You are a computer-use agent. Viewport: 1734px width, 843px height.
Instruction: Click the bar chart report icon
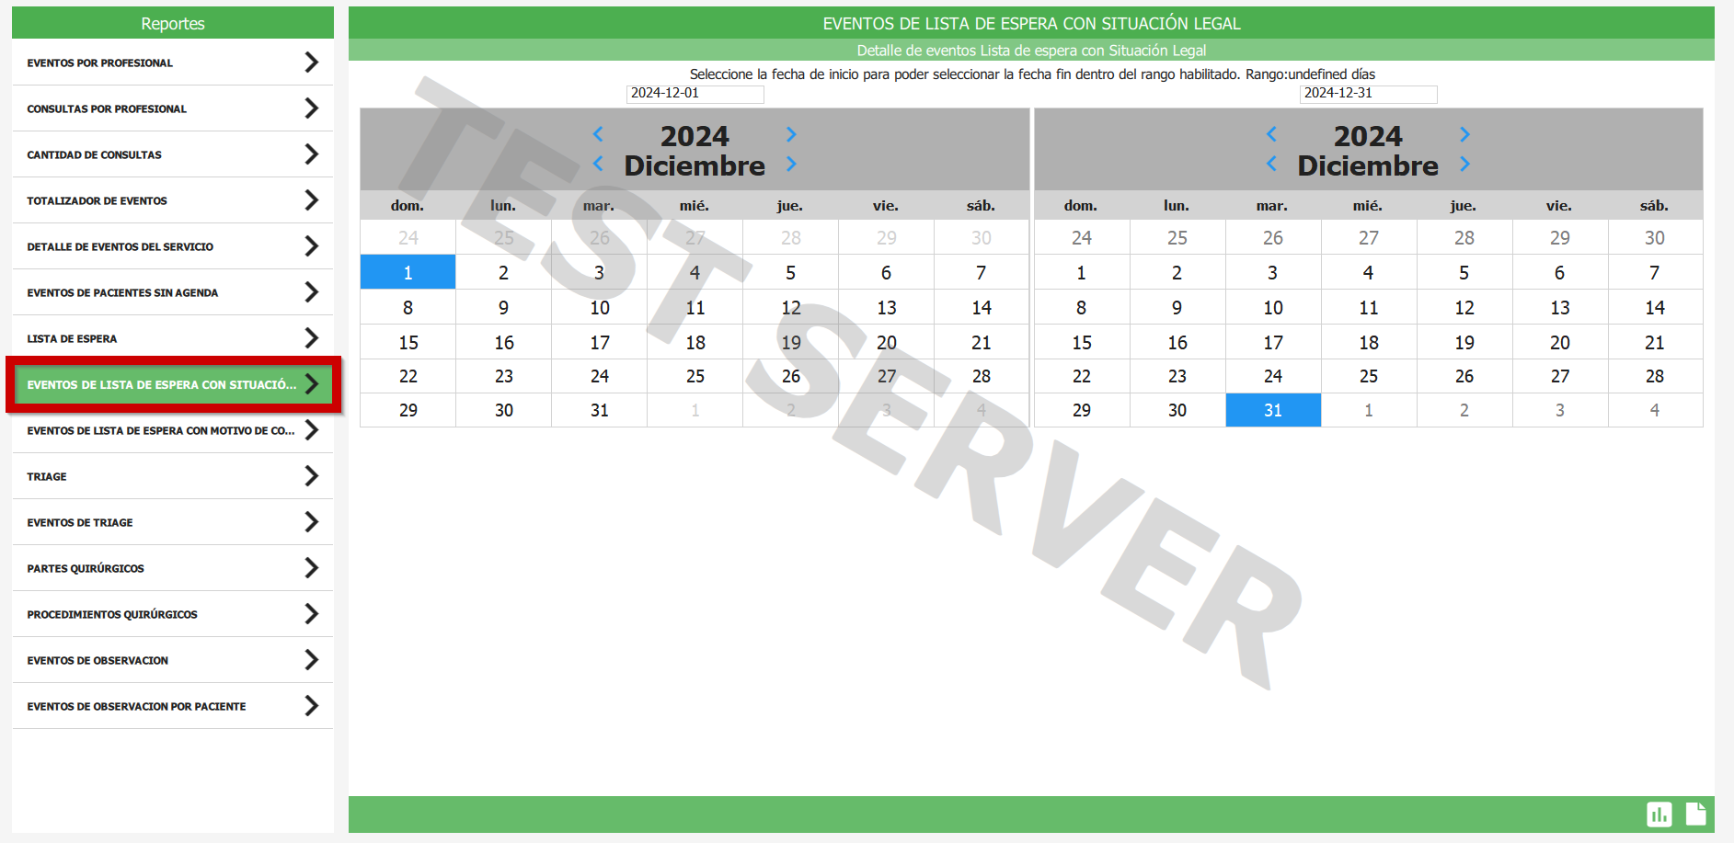coord(1659,815)
